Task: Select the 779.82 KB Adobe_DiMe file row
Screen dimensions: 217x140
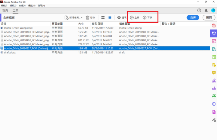Action: (x=105, y=44)
